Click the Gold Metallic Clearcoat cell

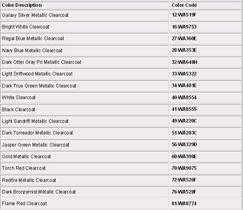coord(27,157)
